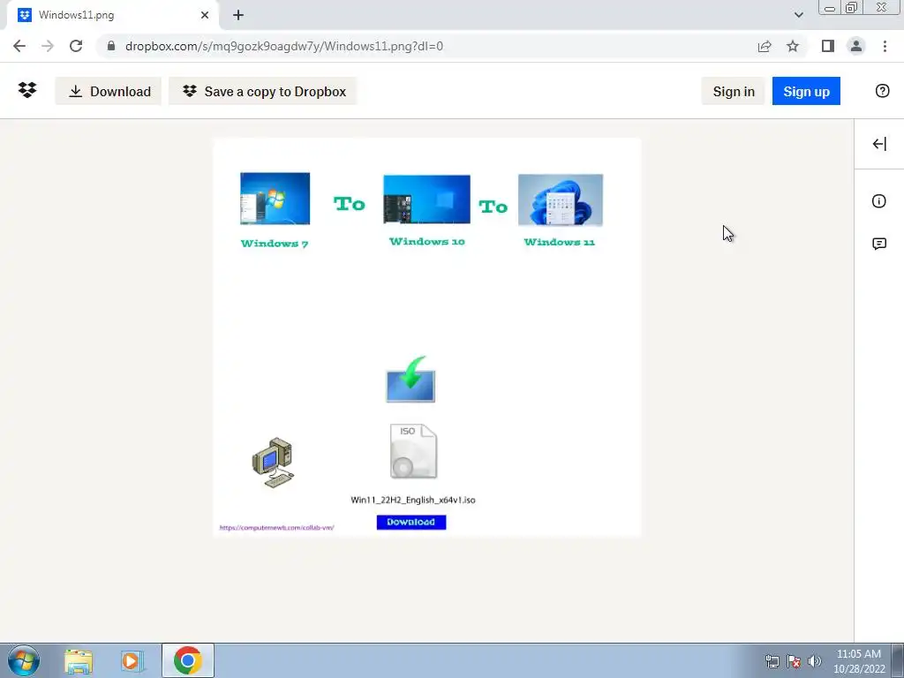Click the desktop computer clipart icon
The image size is (904, 678).
(274, 463)
